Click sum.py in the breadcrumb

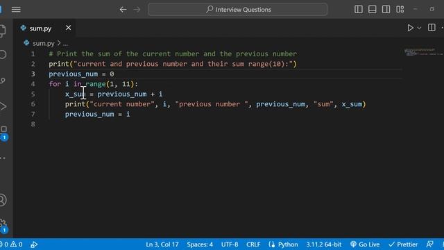point(43,43)
